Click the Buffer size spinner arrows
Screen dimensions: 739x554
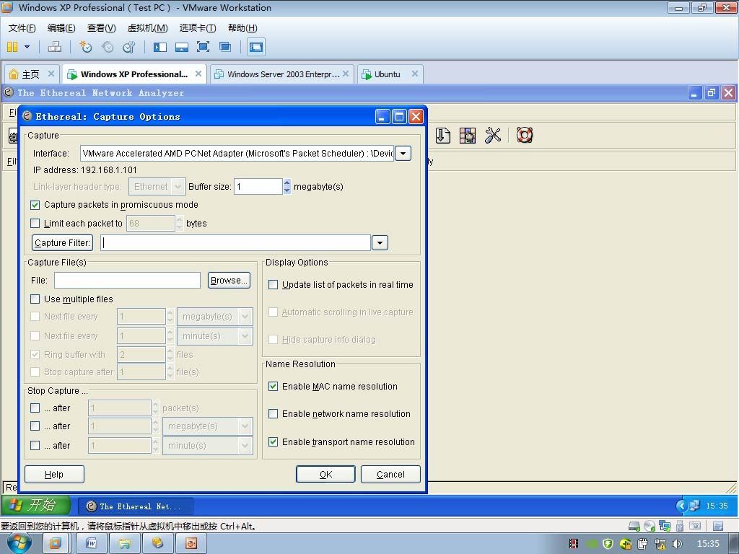(287, 187)
